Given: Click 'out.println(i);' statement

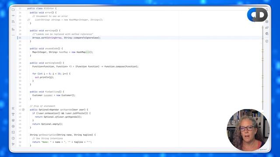Looking at the screenshot, I should (x=44, y=77).
